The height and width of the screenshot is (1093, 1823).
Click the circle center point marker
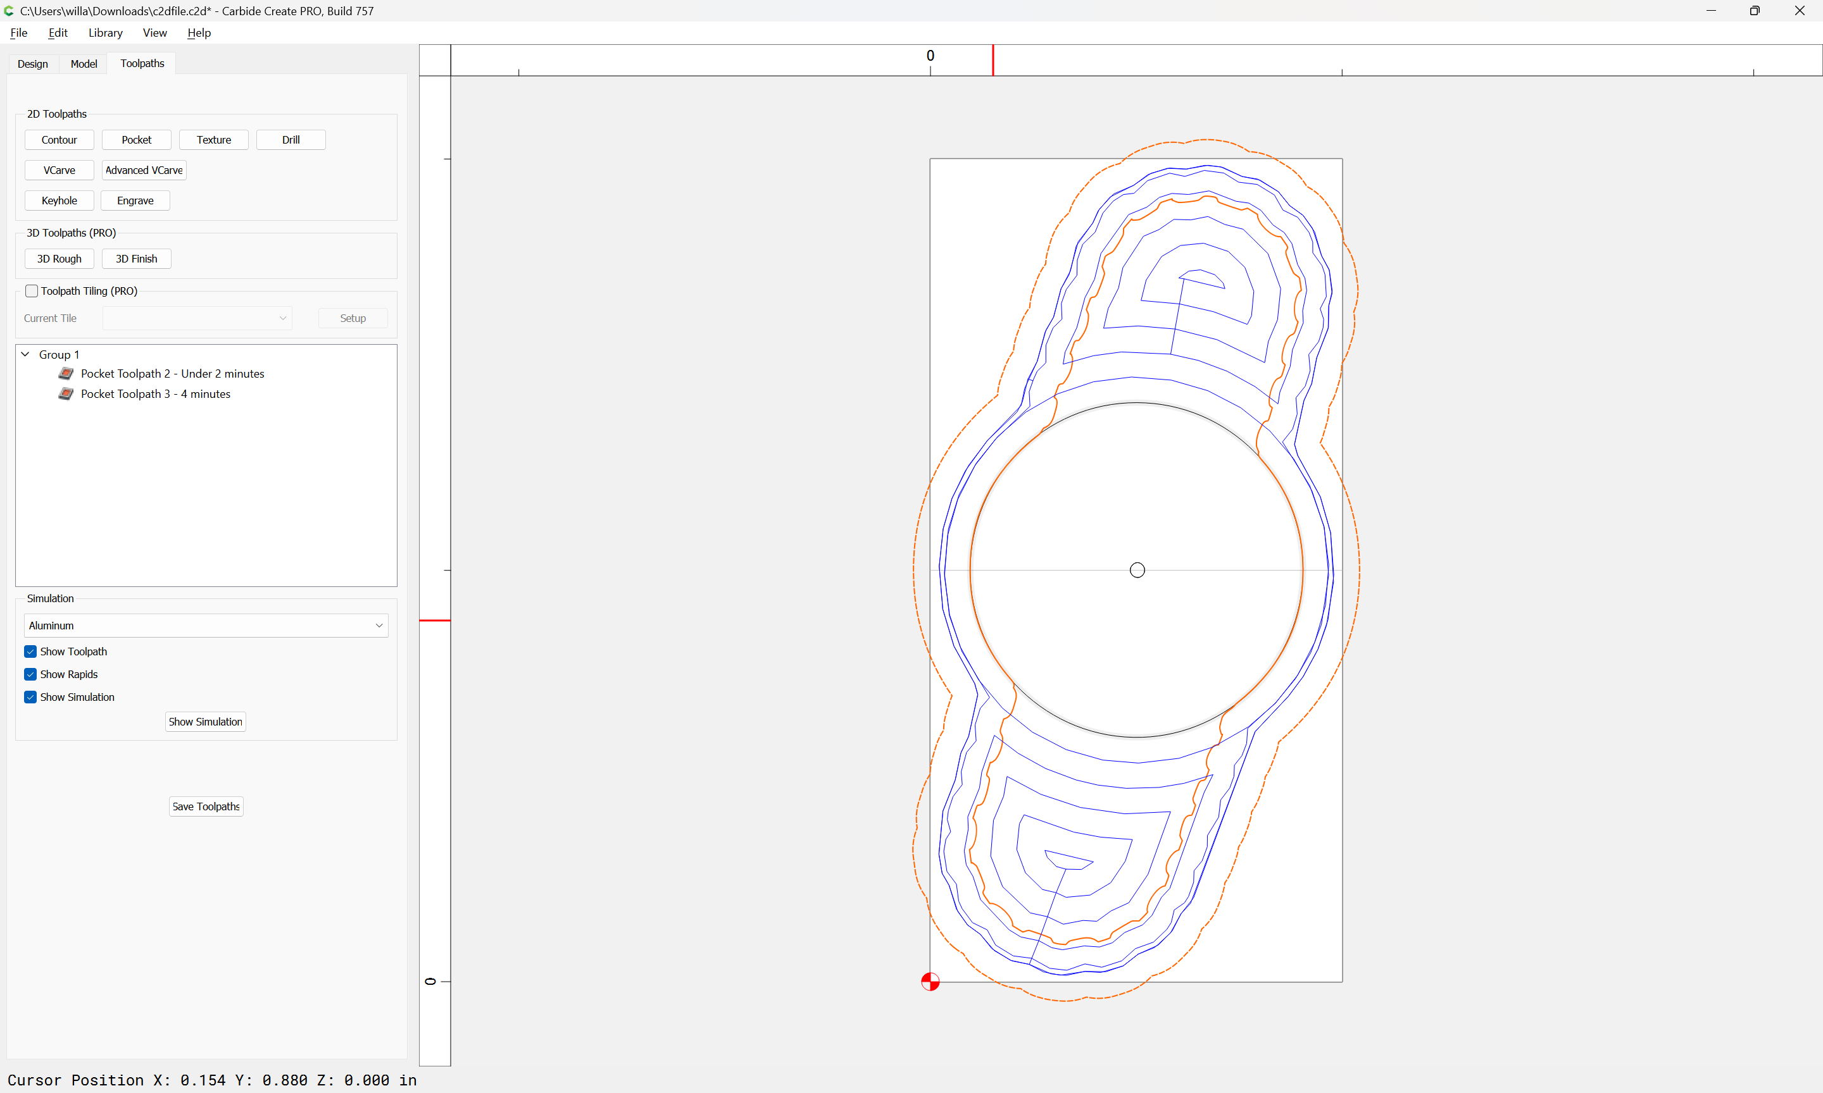pos(1137,570)
